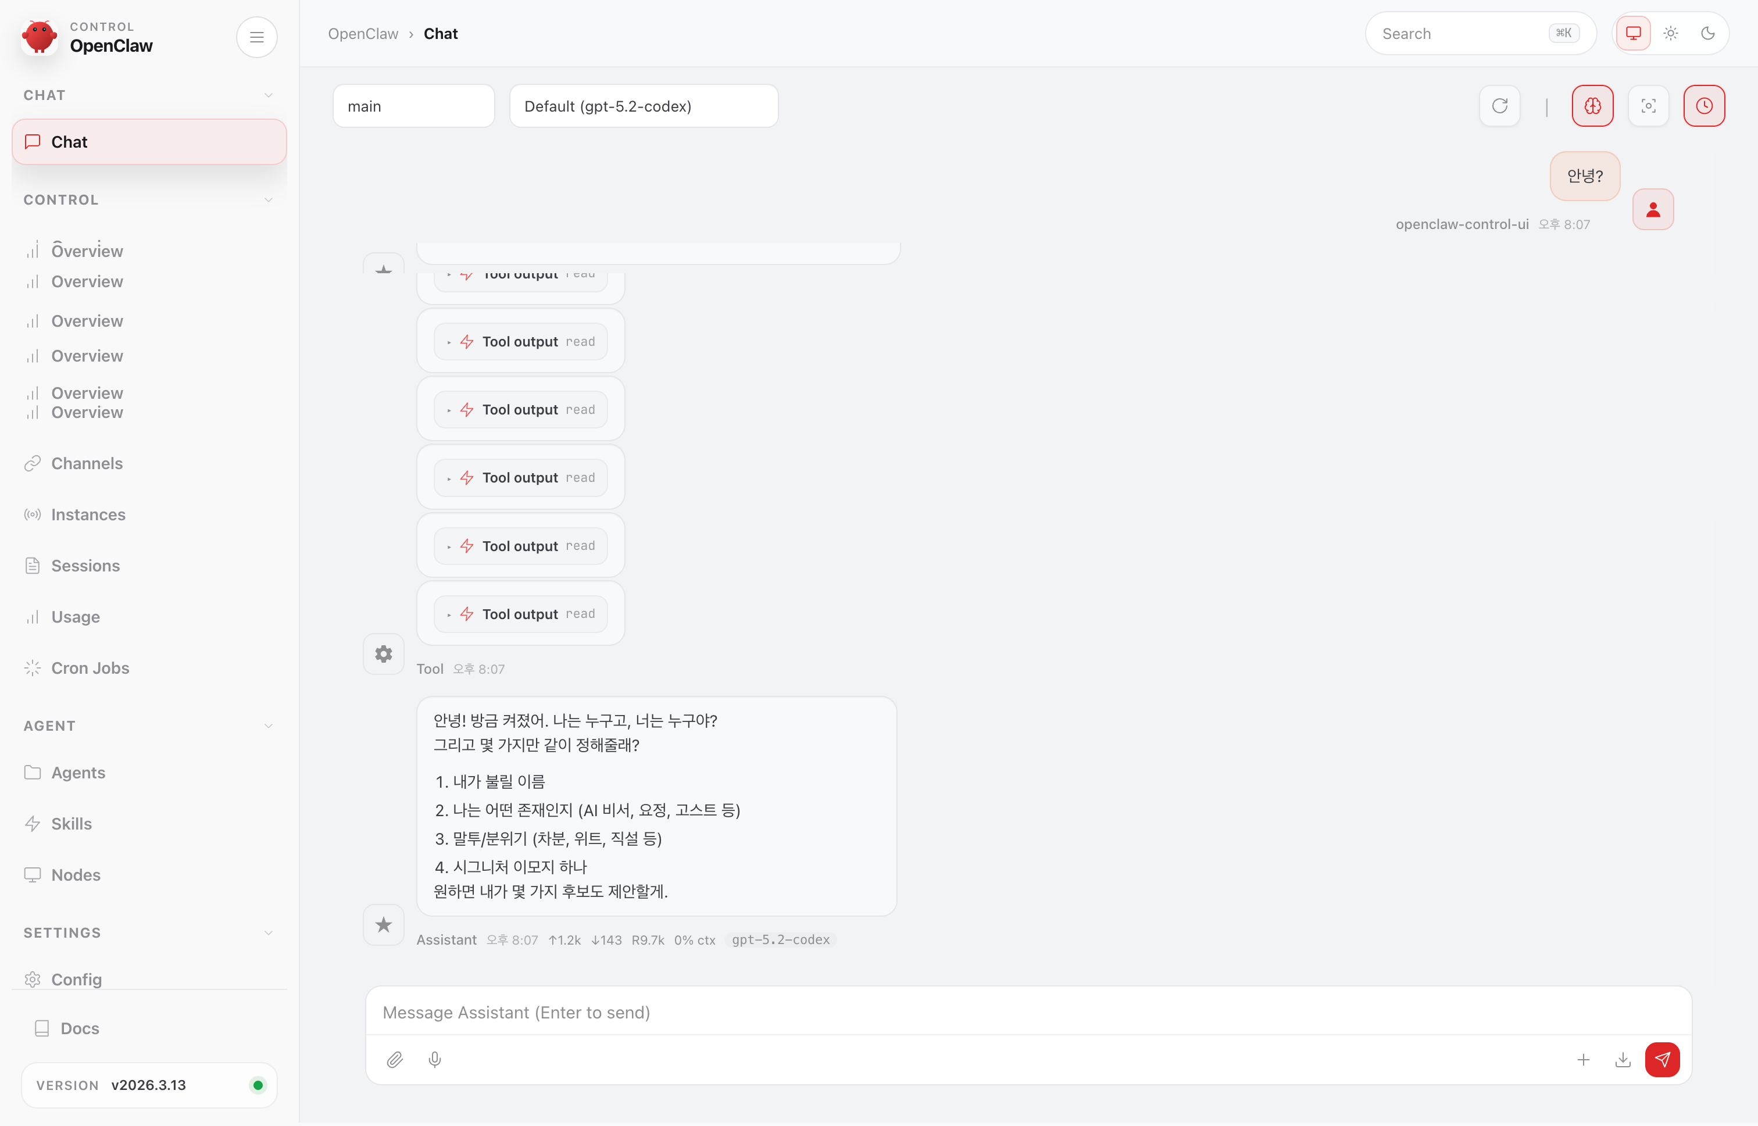
Task: Click the OpenClaw breadcrumb link
Action: 363,34
